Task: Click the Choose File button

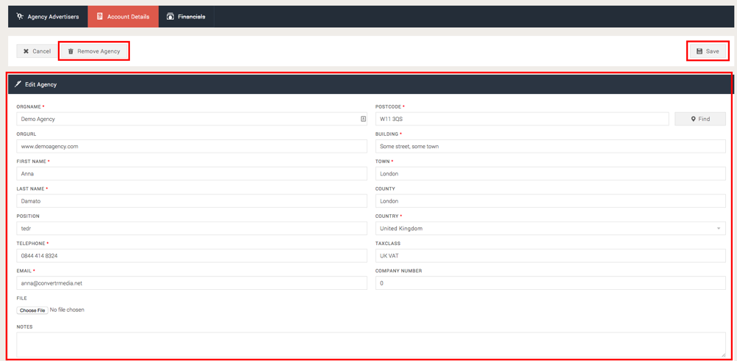Action: click(x=32, y=310)
